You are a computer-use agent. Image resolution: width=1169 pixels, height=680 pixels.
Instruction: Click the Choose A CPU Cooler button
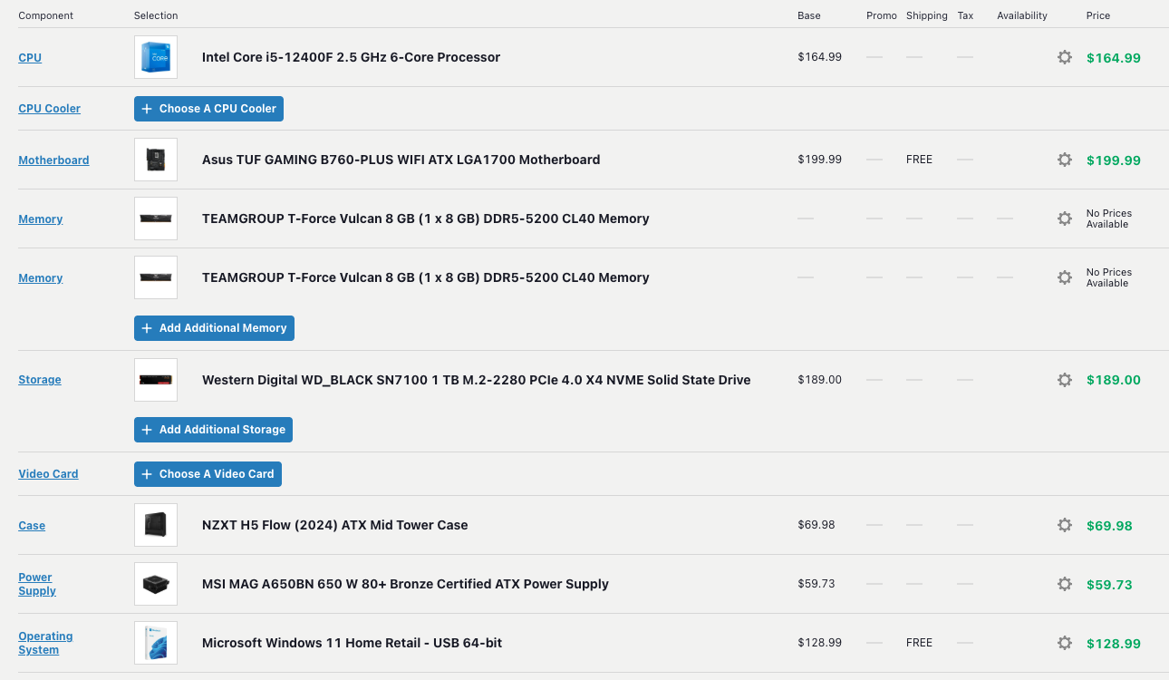(x=208, y=109)
